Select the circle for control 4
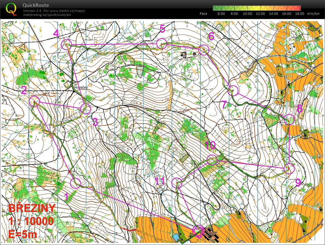 67,44
